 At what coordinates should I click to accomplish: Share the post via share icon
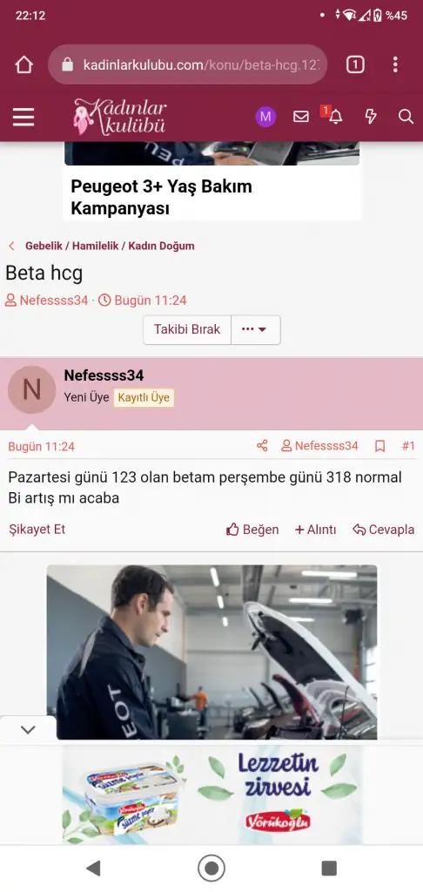coord(262,446)
